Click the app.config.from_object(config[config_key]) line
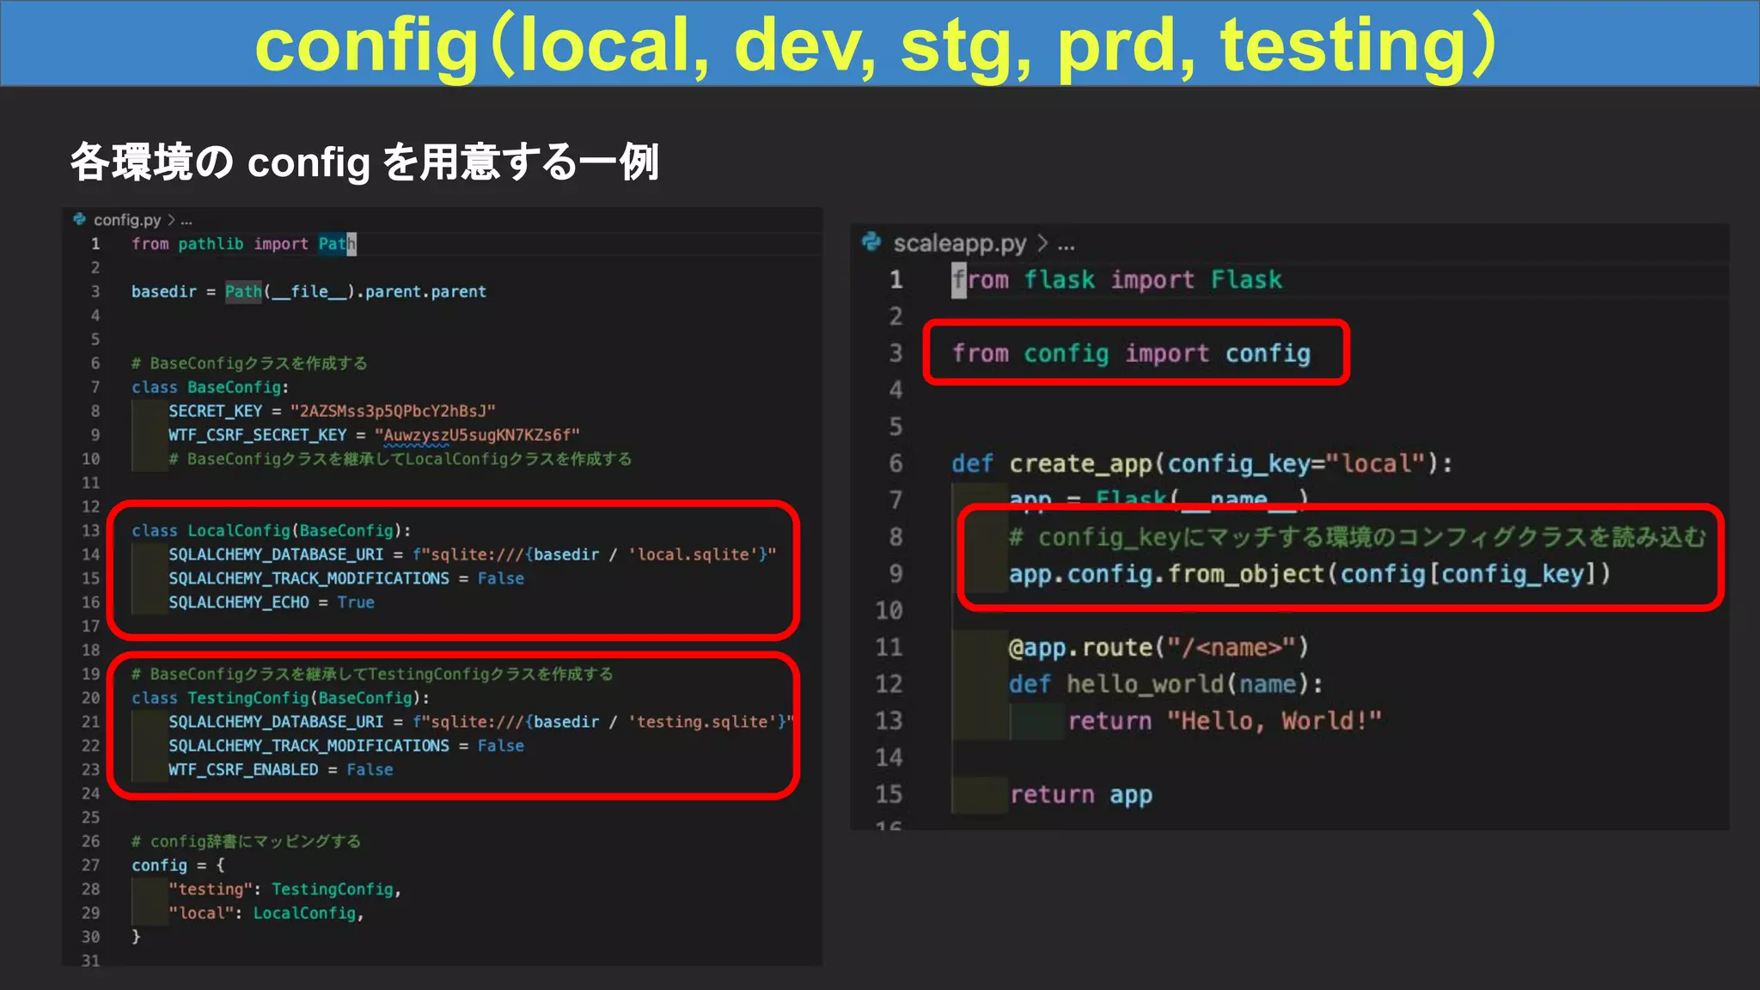1760x990 pixels. (1309, 574)
